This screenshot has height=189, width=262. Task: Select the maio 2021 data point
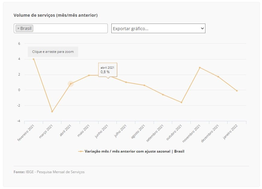(89, 75)
